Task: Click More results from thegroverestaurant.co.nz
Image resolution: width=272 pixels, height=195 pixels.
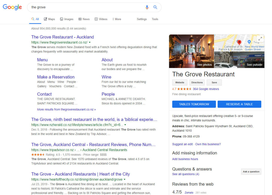Action: pos(66,110)
